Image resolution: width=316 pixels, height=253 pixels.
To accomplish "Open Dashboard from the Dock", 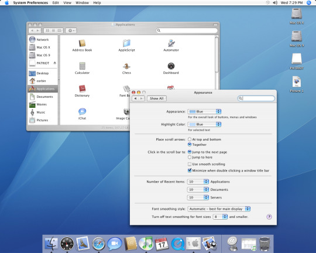I will 67,244.
